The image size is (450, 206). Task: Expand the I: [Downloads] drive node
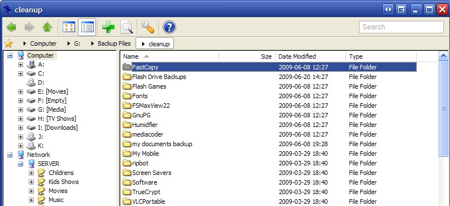pos(20,128)
